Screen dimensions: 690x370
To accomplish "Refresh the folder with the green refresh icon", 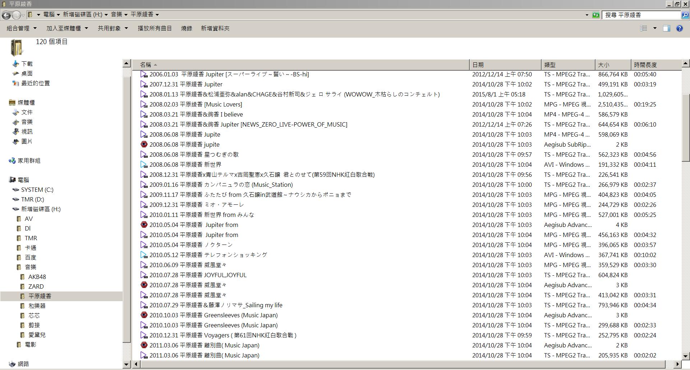I will point(596,15).
